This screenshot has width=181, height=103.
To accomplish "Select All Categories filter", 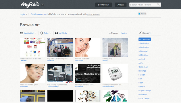I will tap(145, 39).
